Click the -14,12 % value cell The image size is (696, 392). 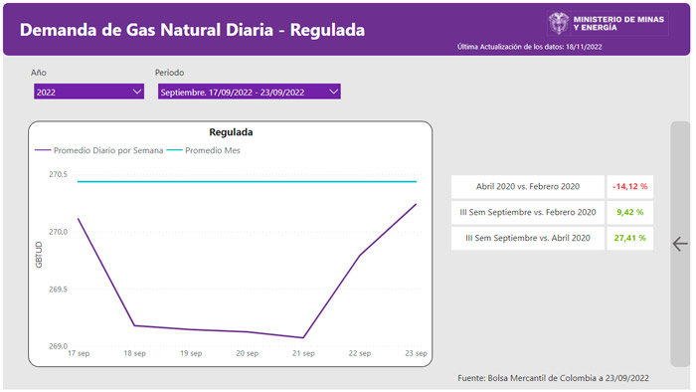pyautogui.click(x=629, y=186)
